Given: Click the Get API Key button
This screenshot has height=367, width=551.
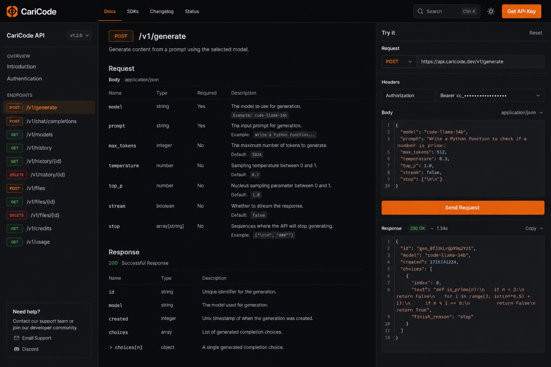Looking at the screenshot, I should click(521, 11).
